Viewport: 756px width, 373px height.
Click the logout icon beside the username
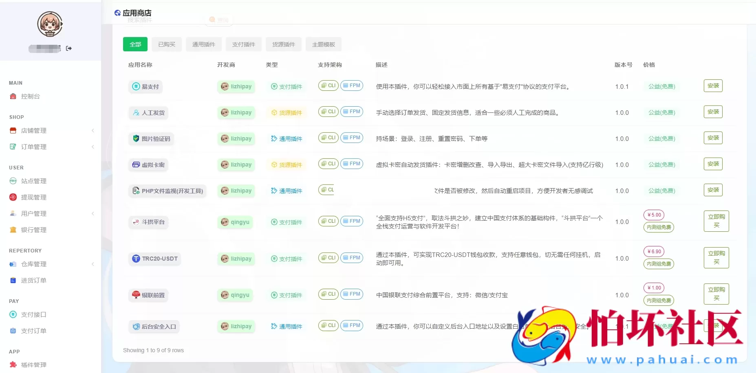pos(68,48)
